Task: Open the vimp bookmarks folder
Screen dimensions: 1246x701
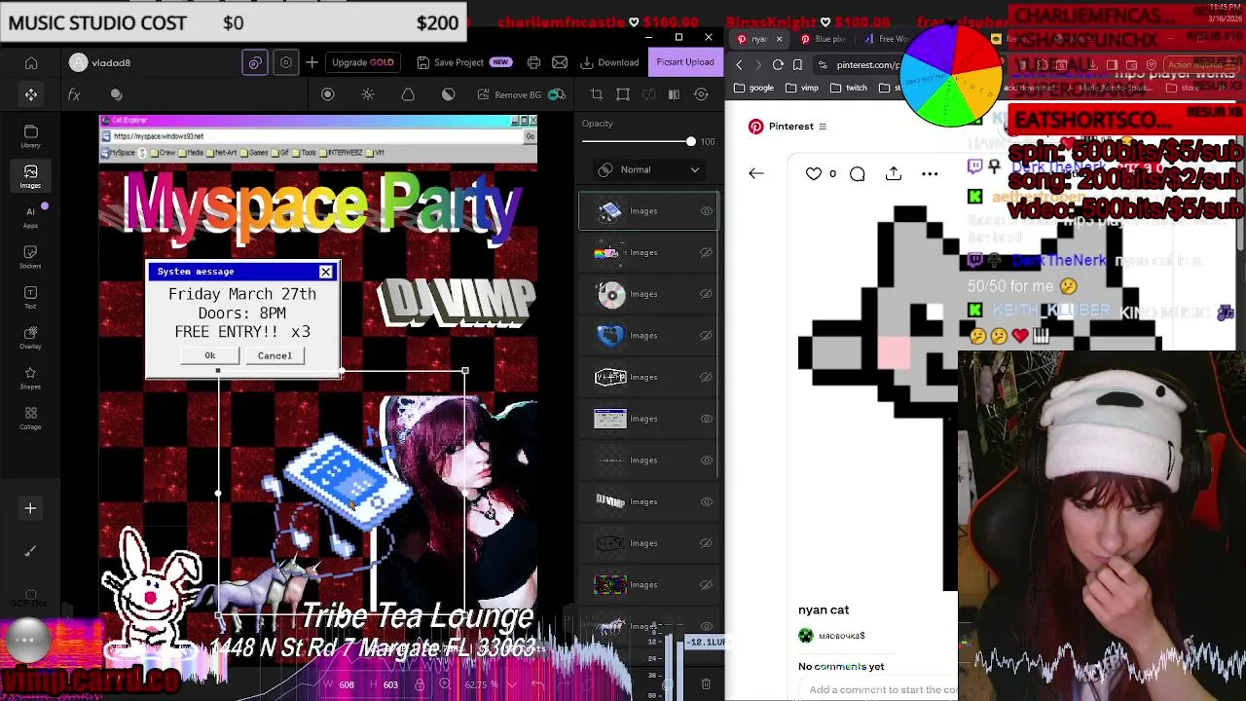Action: pos(802,88)
